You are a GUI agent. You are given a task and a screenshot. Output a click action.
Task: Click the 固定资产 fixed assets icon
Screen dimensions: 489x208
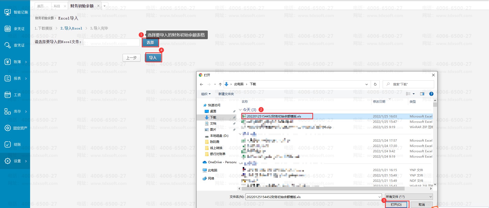point(8,128)
